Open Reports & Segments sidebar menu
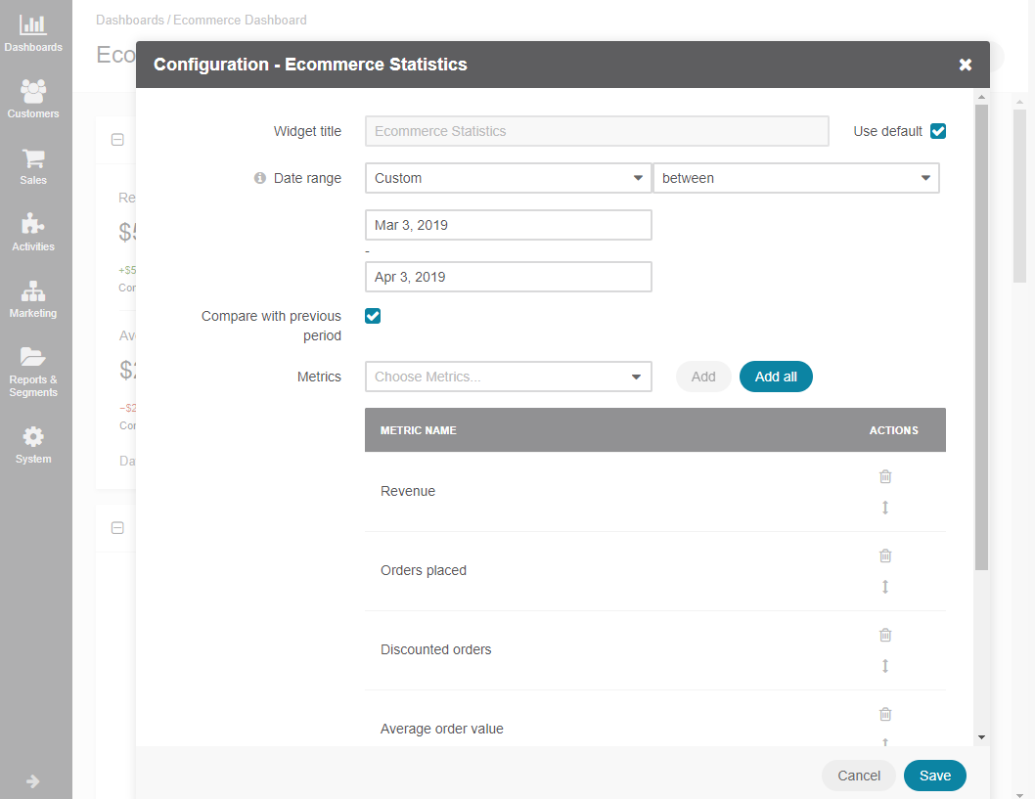This screenshot has width=1035, height=799. (x=33, y=373)
